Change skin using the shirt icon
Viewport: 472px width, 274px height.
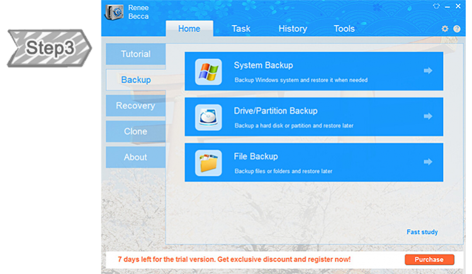[x=436, y=6]
